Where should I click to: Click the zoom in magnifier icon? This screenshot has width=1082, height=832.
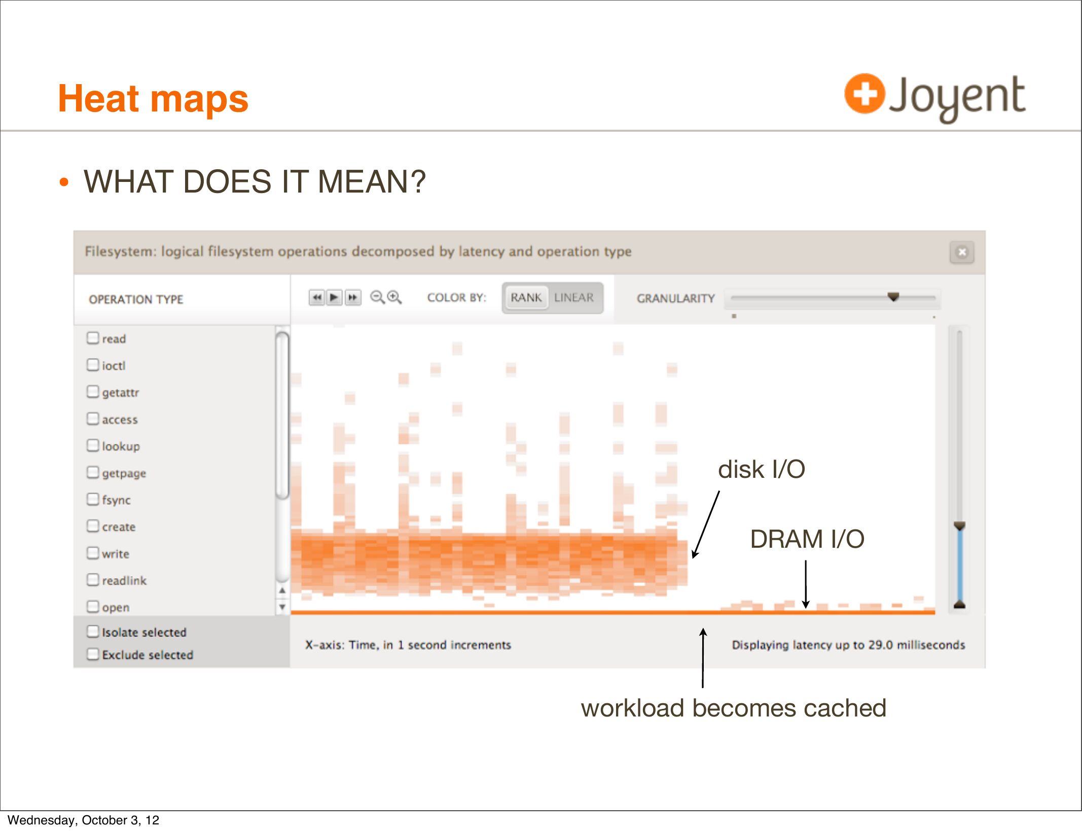click(394, 297)
